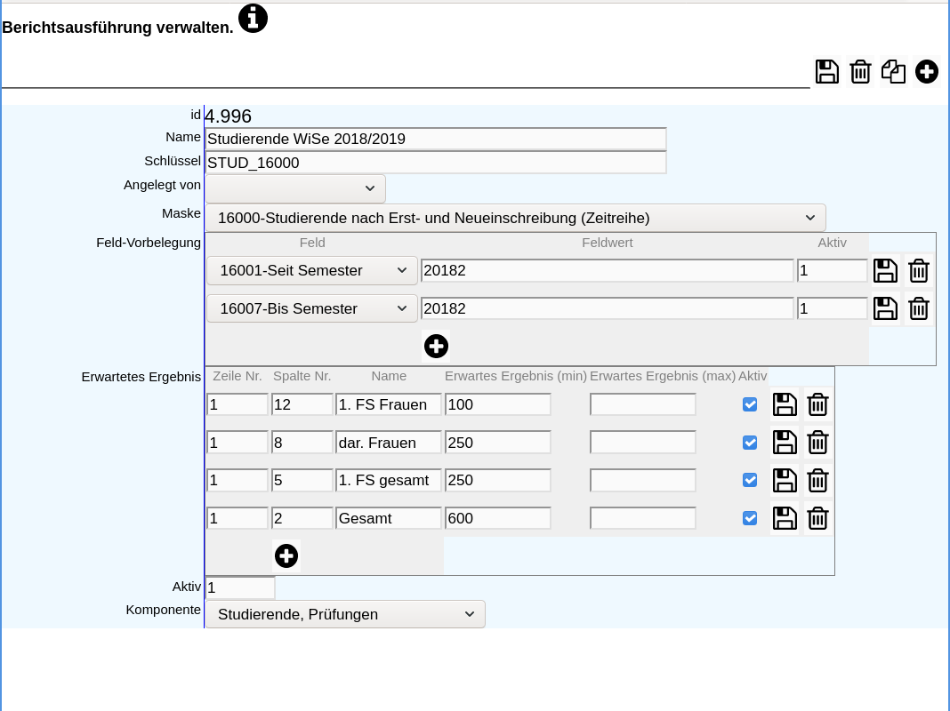Screen dimensions: 950x711
Task: Open the 16001-Seit Semester field dropdown
Action: [312, 270]
